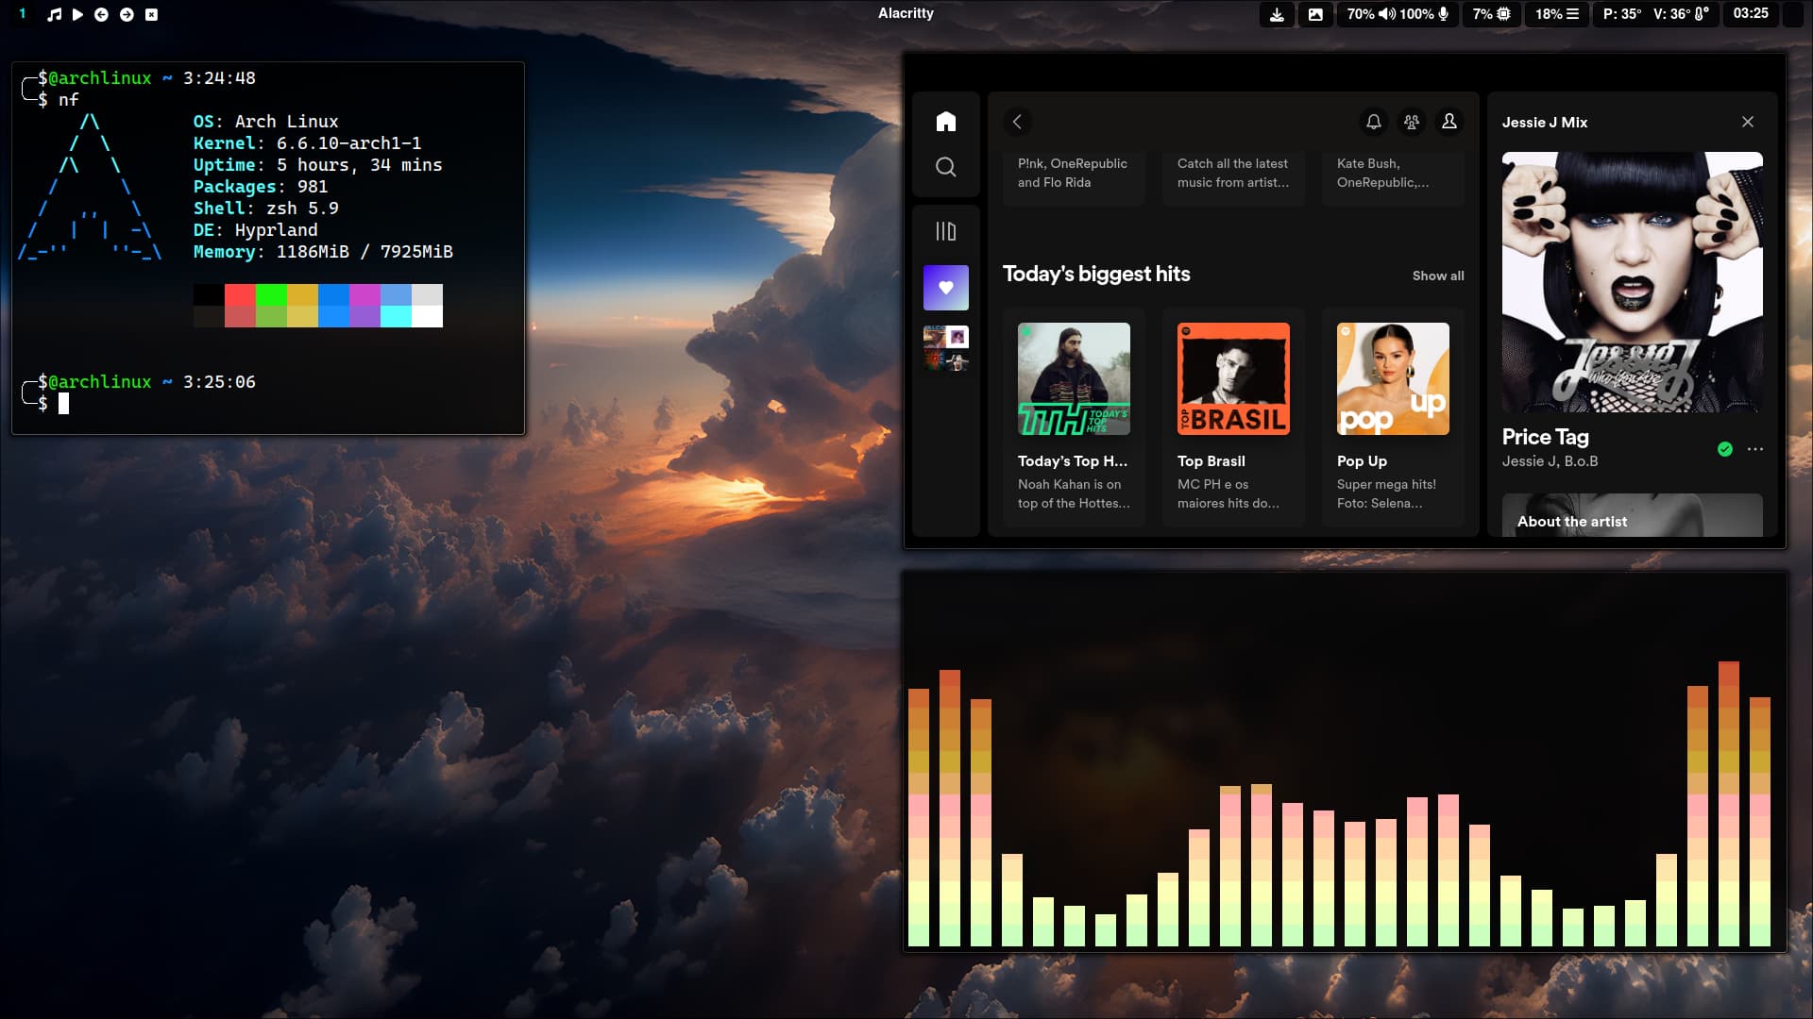Open the Spotify Home icon
1813x1019 pixels.
(x=945, y=122)
